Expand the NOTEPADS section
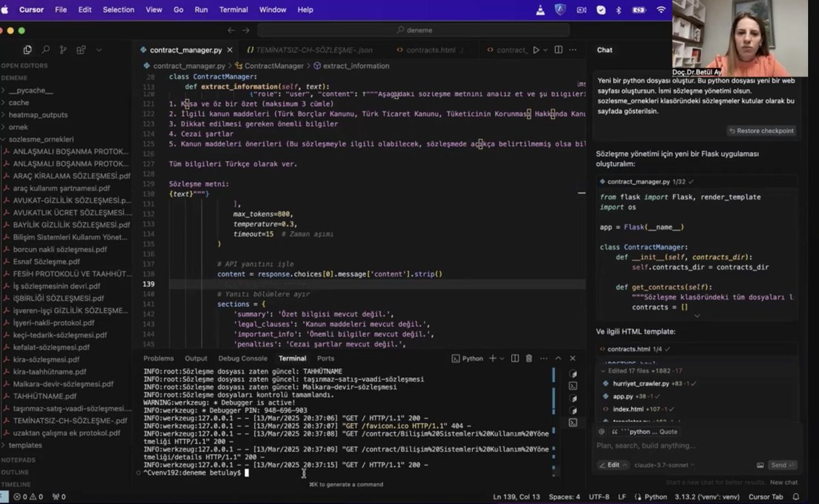This screenshot has height=504, width=819. pyautogui.click(x=18, y=460)
